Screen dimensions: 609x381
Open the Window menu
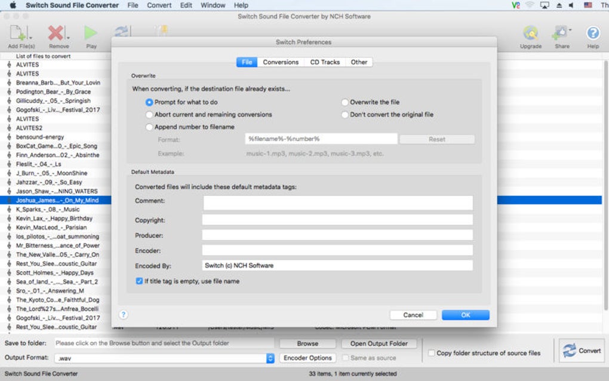tap(213, 5)
